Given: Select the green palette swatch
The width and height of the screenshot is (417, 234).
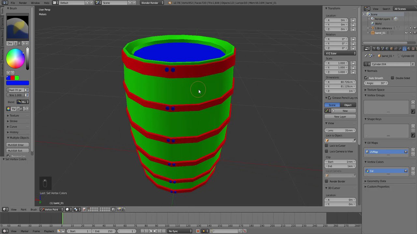Looking at the screenshot, I should coord(17,78).
